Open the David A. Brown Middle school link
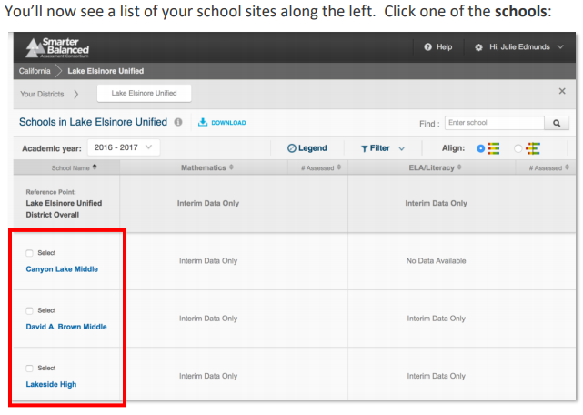 pos(66,327)
